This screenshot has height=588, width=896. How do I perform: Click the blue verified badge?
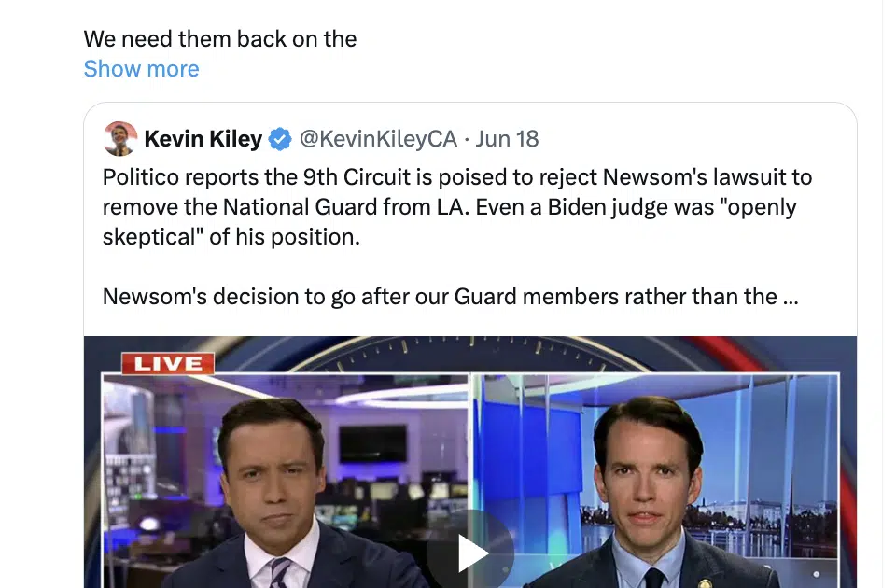280,139
